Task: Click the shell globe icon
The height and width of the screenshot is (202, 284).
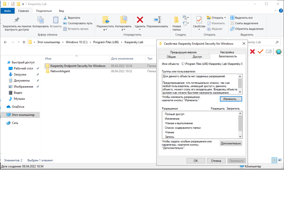Action: (279, 52)
